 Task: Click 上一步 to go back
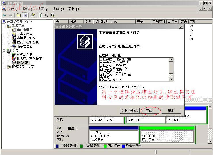point(130,111)
